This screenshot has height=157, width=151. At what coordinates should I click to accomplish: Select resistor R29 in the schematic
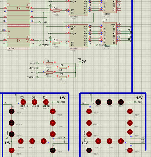(x=56, y=10)
